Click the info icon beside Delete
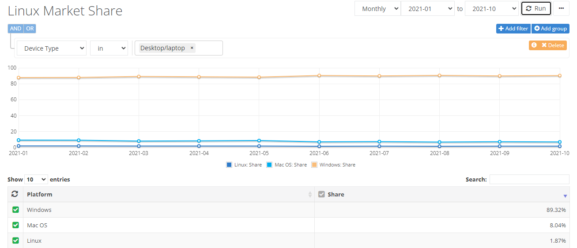Screen dimensions: 577x248 [534, 45]
